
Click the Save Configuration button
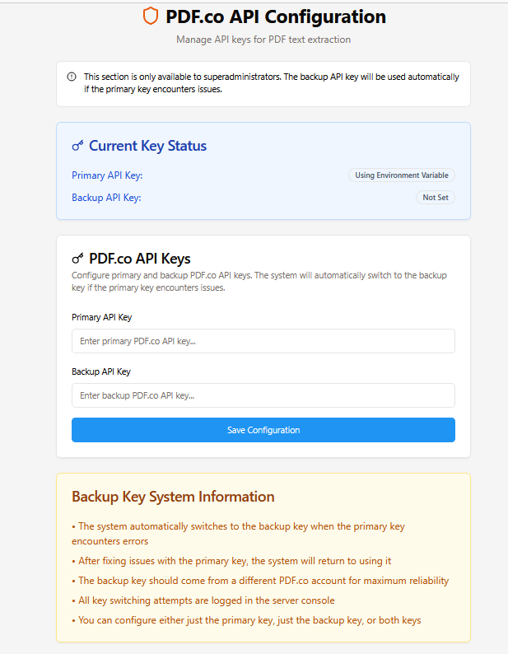pyautogui.click(x=263, y=430)
